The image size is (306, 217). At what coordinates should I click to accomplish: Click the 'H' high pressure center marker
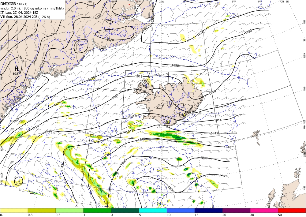(17, 69)
